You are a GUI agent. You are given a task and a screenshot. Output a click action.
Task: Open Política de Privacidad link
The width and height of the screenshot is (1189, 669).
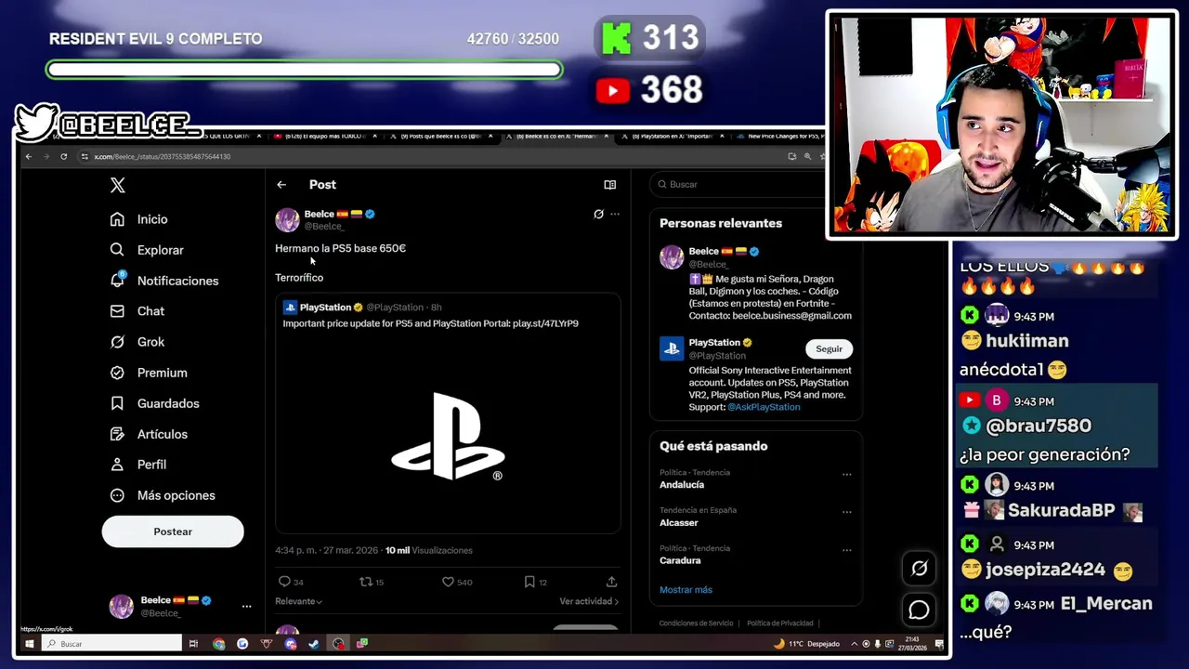click(780, 623)
